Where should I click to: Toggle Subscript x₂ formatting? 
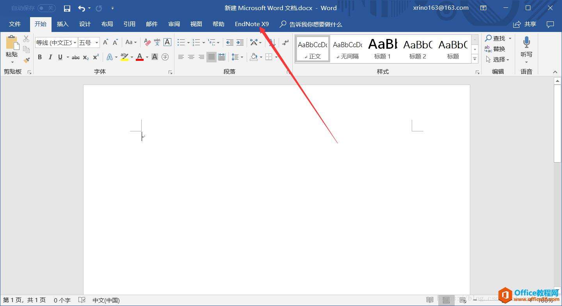86,57
